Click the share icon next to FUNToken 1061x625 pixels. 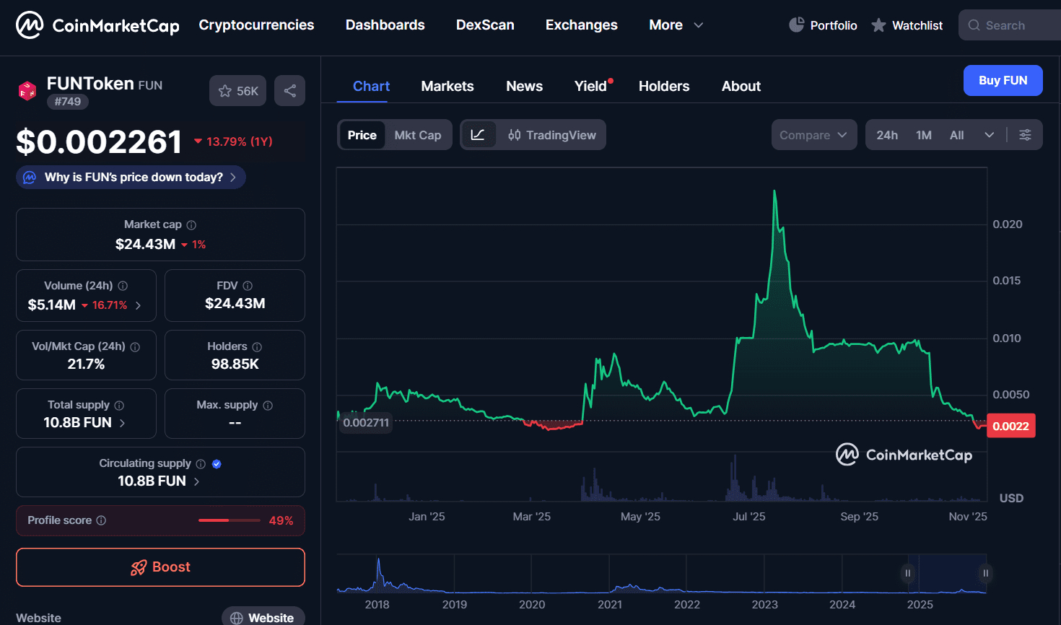click(289, 91)
